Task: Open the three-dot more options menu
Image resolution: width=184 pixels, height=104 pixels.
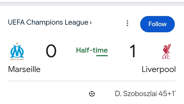Action: click(x=127, y=23)
